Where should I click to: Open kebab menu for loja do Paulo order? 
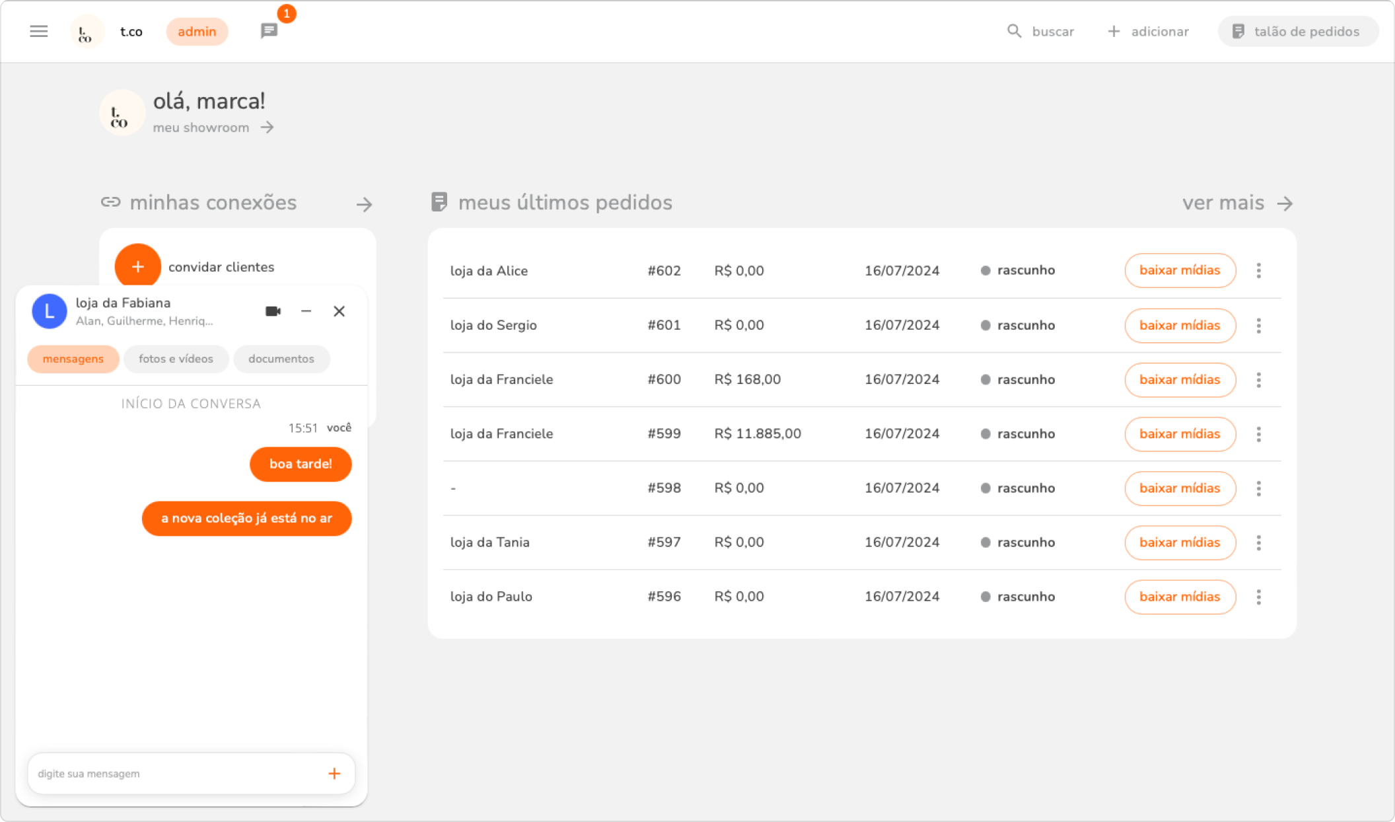coord(1258,597)
